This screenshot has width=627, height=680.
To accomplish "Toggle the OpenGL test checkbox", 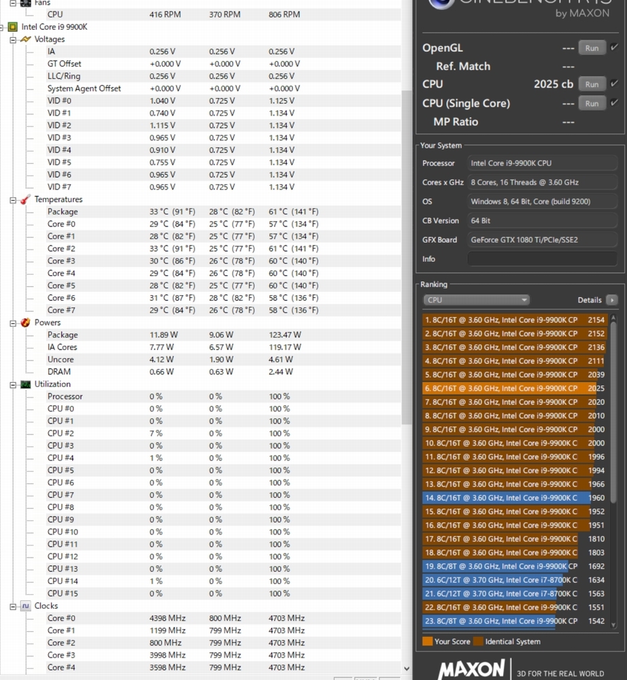I will [614, 48].
